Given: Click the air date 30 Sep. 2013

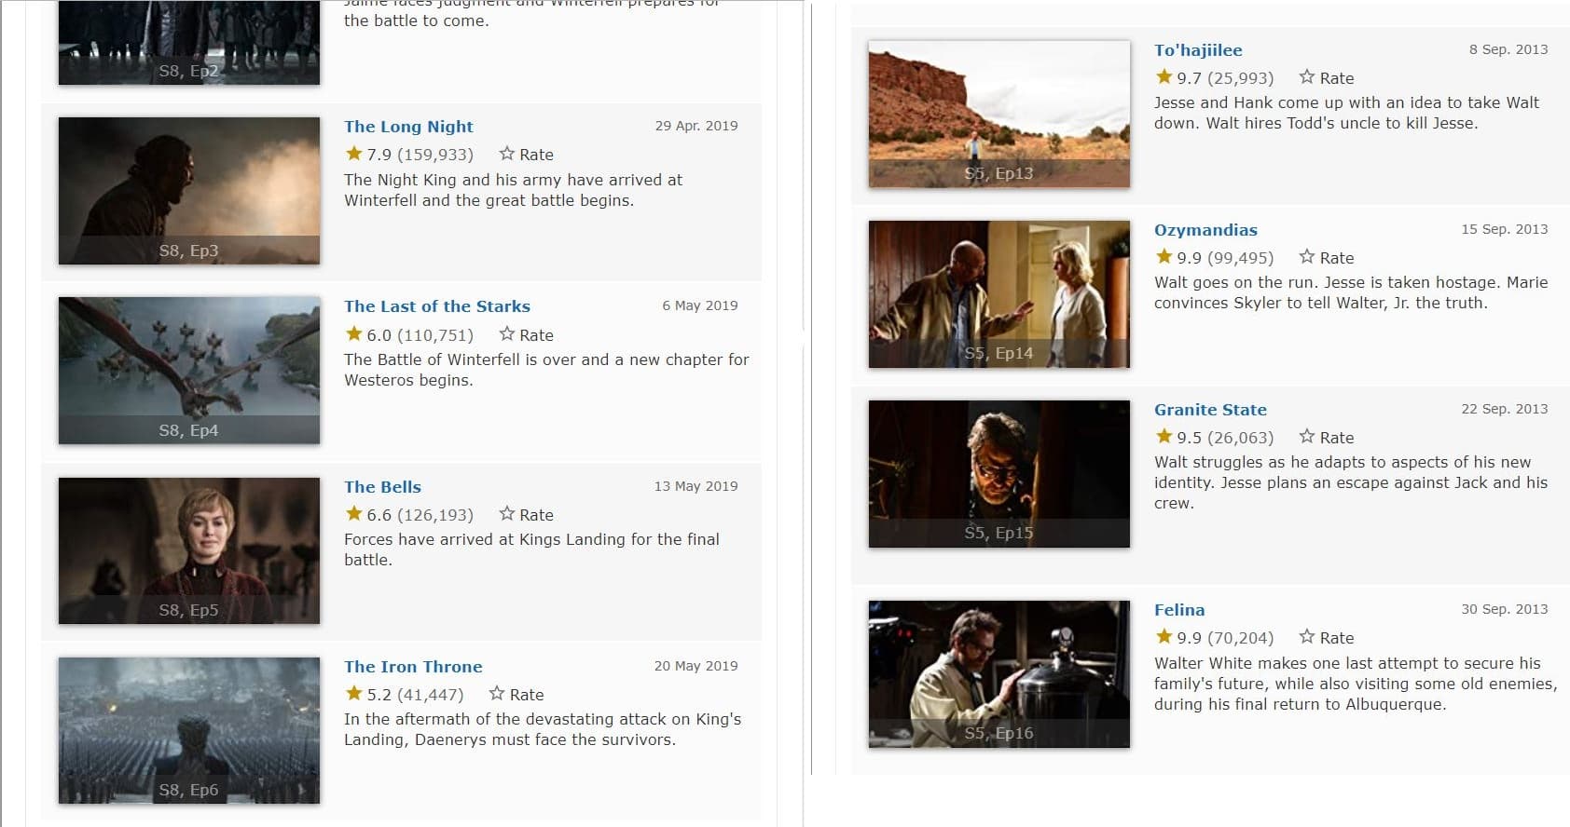Looking at the screenshot, I should tap(1505, 609).
